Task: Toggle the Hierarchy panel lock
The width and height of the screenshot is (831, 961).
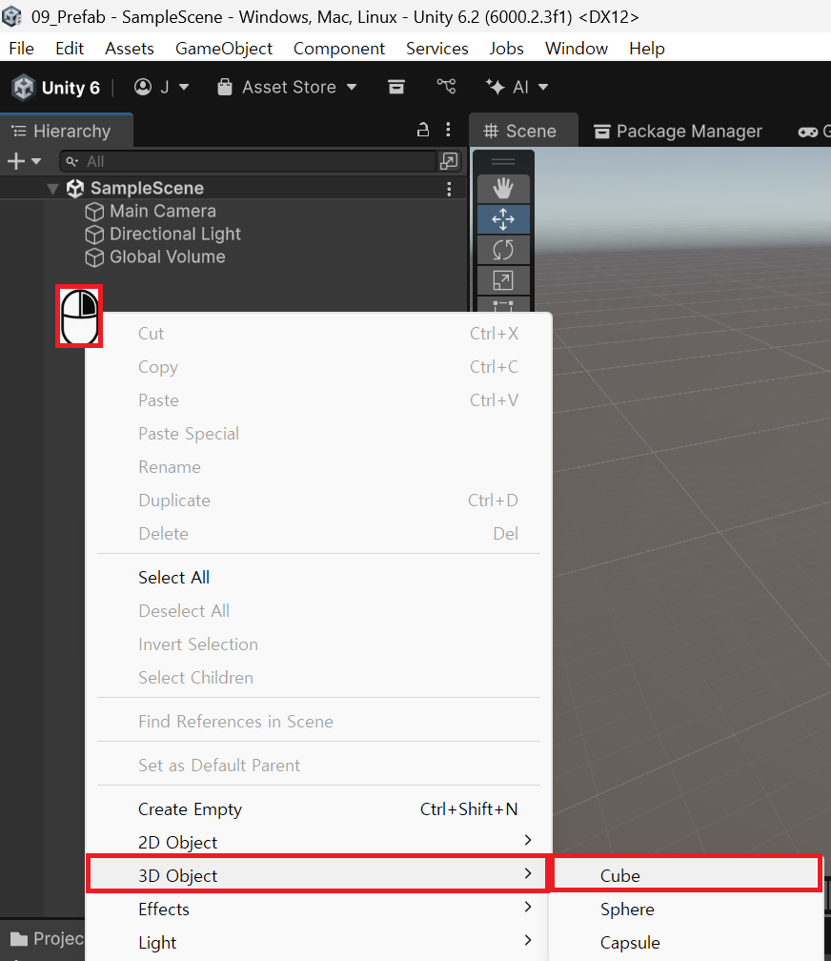Action: click(423, 130)
